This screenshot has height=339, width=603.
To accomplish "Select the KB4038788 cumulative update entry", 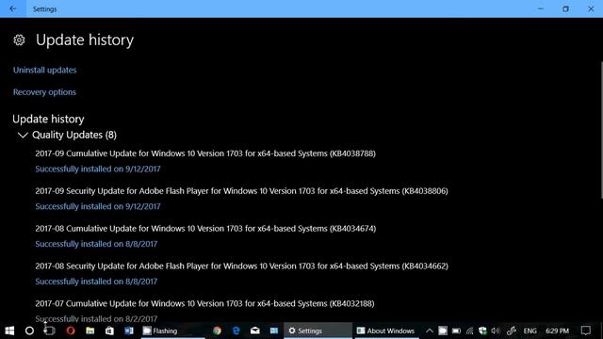I will click(x=205, y=153).
